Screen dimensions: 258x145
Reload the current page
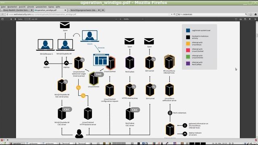pos(175,14)
